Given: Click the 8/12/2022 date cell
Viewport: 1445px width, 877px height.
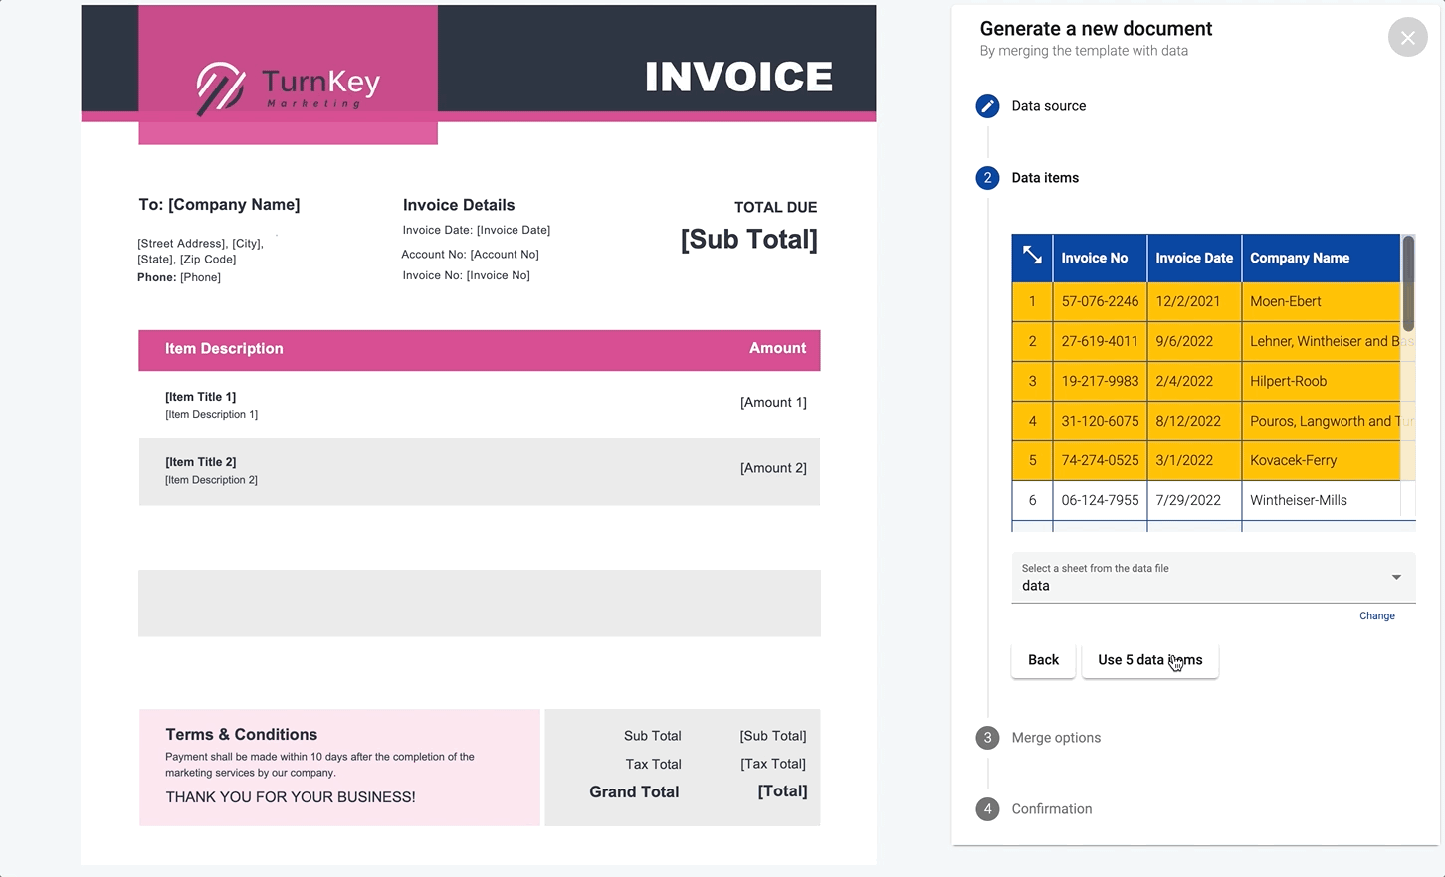Looking at the screenshot, I should point(1194,421).
